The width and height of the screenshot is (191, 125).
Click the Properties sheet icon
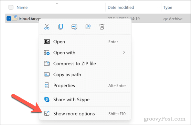tap(47, 86)
